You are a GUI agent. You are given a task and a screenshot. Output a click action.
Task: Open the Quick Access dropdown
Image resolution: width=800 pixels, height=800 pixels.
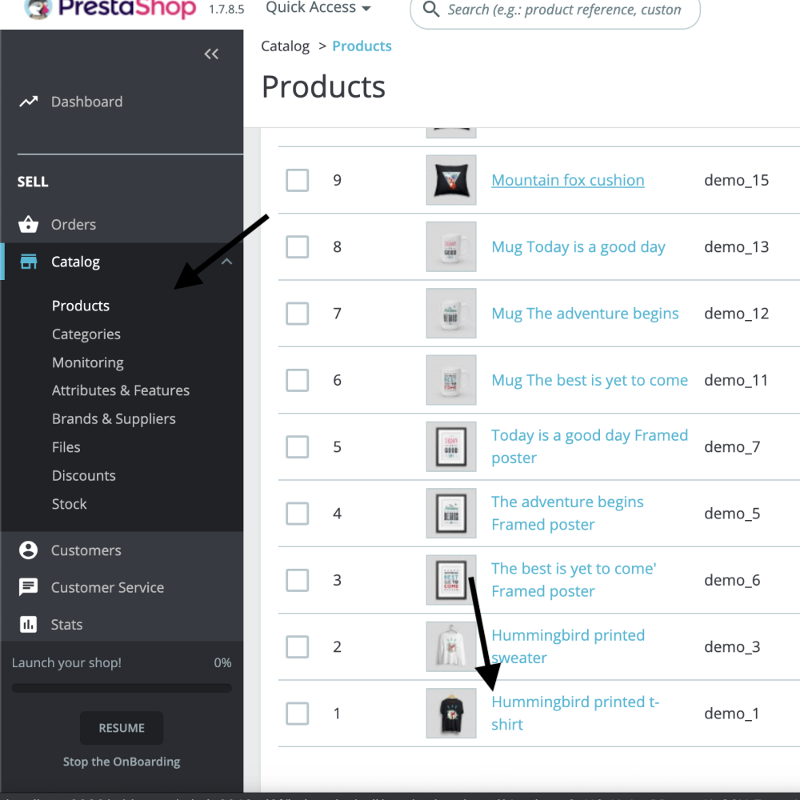coord(317,8)
